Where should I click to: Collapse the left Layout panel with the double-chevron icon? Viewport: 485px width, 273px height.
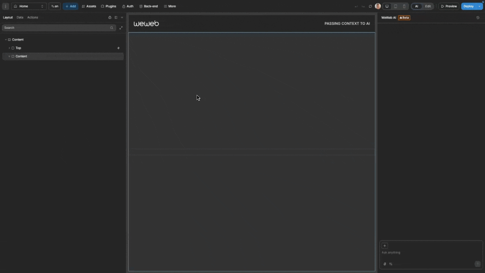(122, 17)
